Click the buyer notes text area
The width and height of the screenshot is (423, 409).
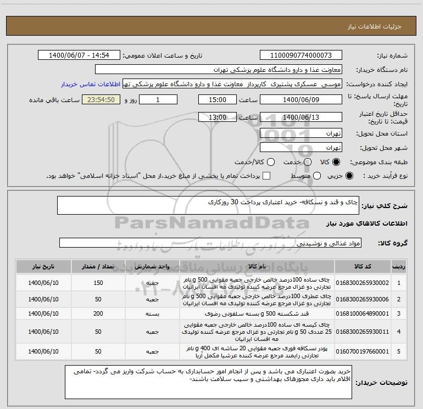coord(208,382)
